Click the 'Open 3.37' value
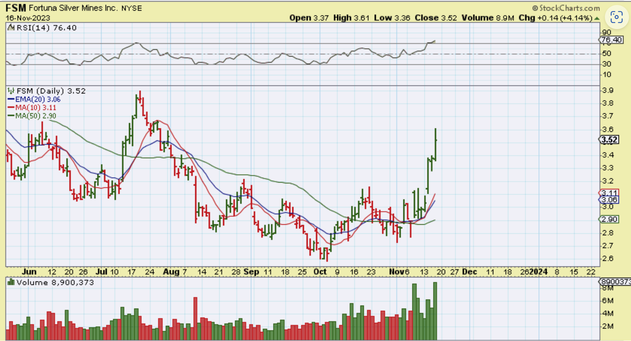The height and width of the screenshot is (341, 631). [309, 18]
